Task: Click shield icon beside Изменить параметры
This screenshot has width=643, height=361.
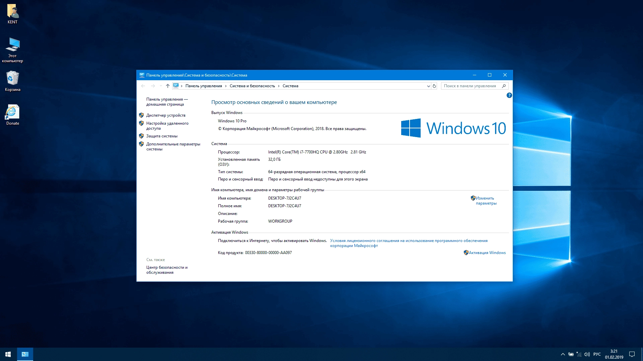Action: tap(473, 198)
